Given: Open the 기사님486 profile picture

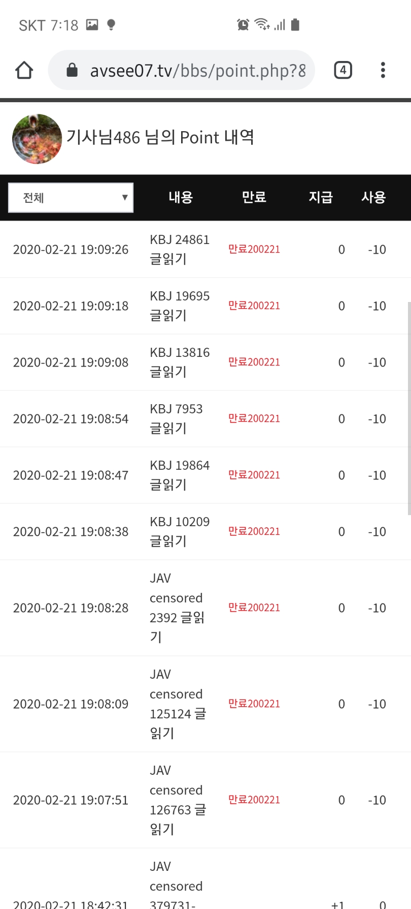Looking at the screenshot, I should [x=37, y=139].
